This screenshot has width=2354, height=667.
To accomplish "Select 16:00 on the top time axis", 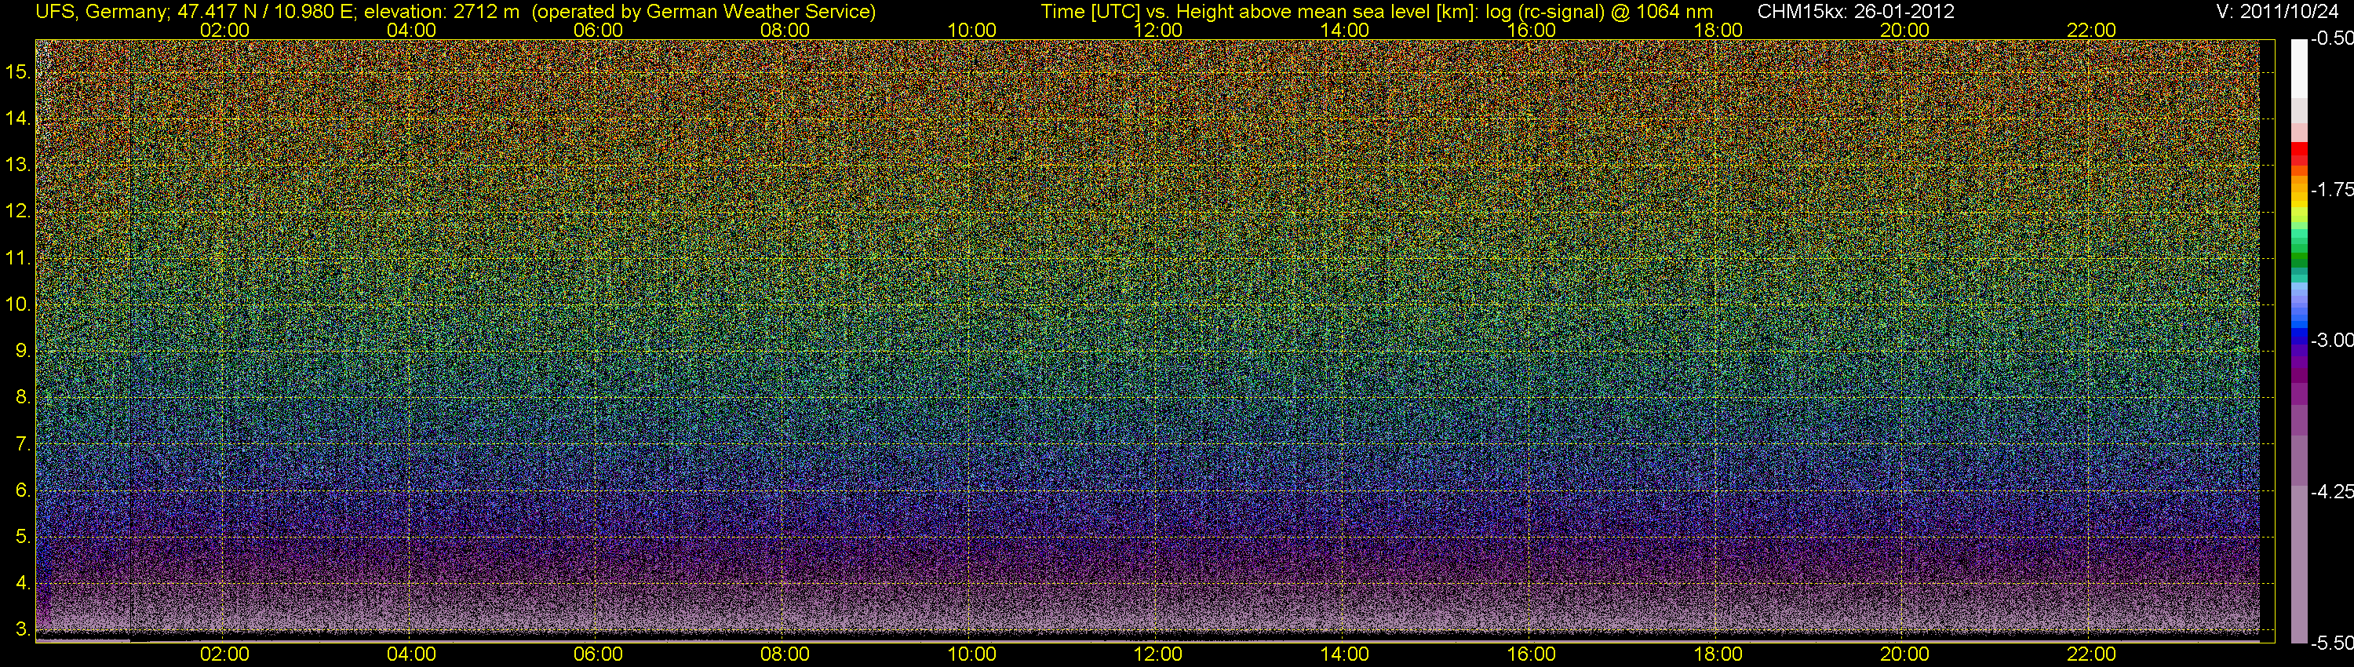I will coord(1532,30).
